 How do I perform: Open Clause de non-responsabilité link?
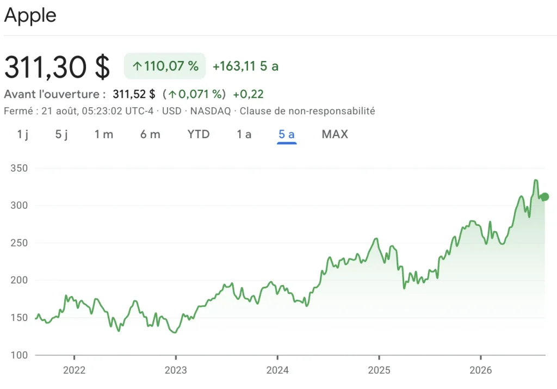pyautogui.click(x=307, y=111)
